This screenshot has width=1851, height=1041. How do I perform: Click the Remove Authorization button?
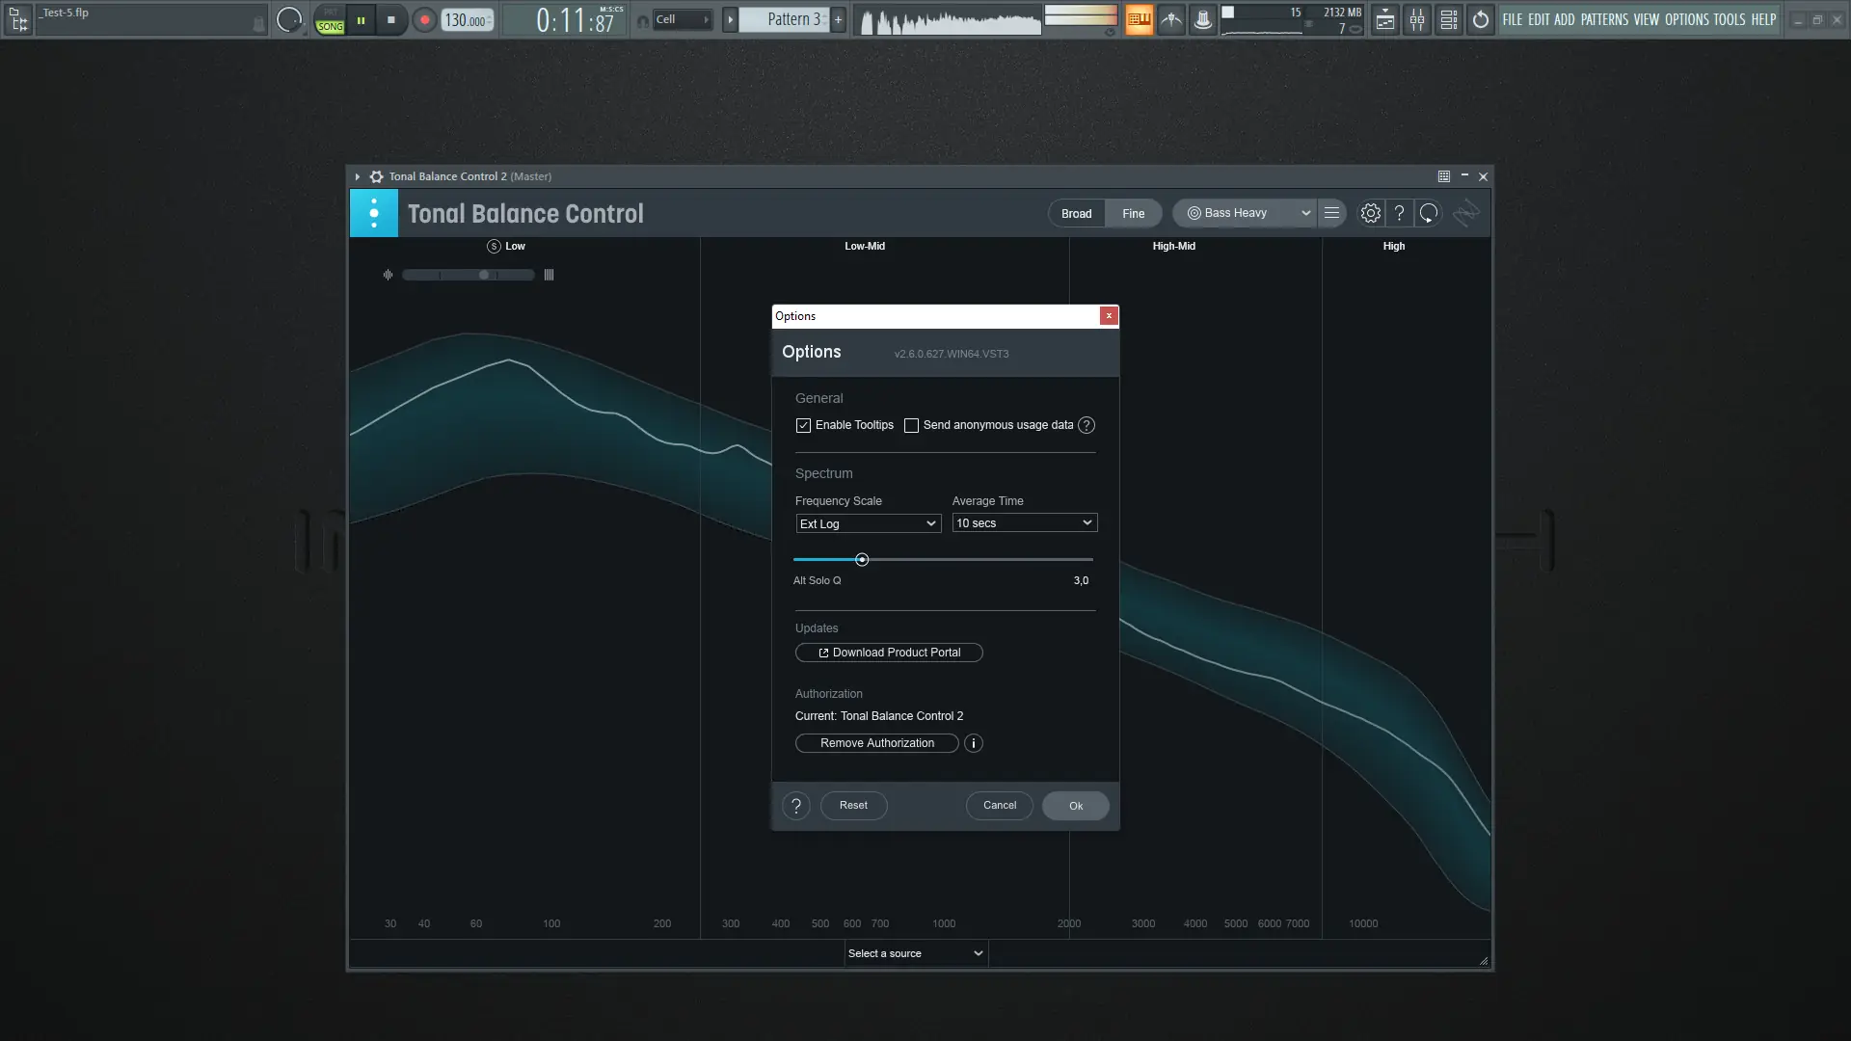tap(875, 742)
